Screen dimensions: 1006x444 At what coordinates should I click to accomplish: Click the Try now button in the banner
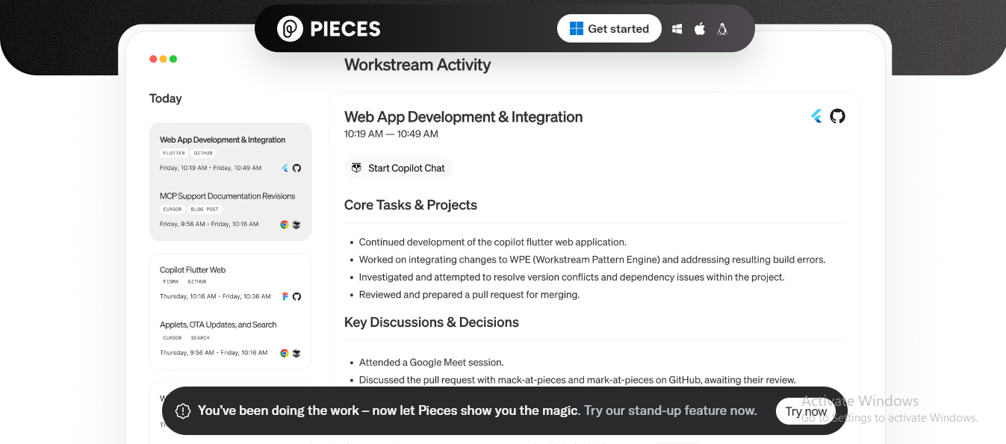click(x=806, y=411)
